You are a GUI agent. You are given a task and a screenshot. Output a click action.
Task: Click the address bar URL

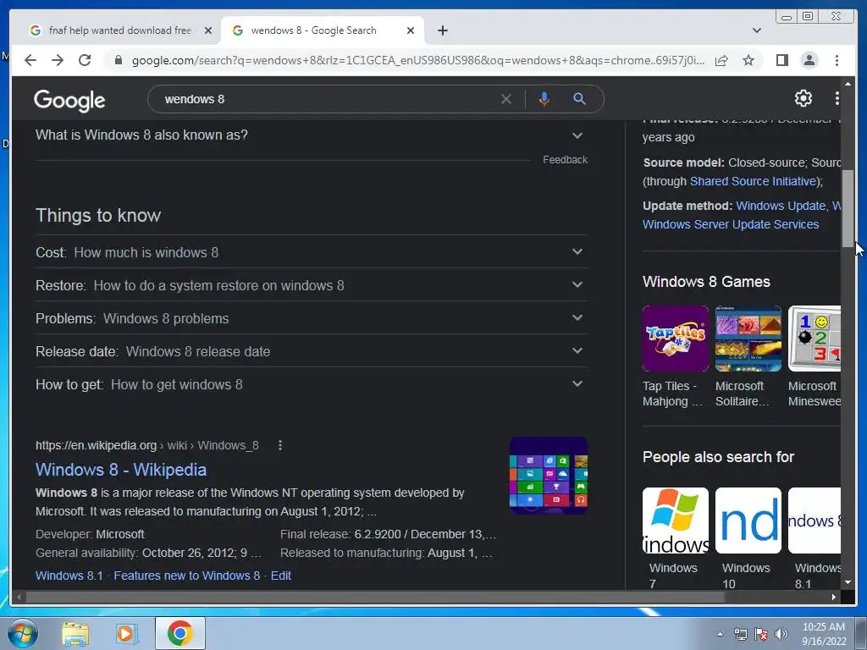click(x=418, y=60)
